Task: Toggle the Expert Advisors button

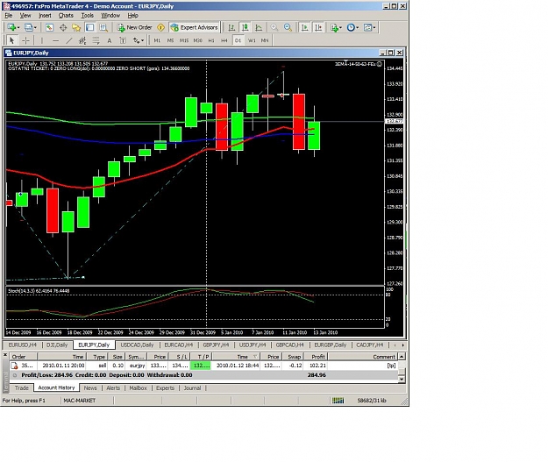Action: [195, 27]
